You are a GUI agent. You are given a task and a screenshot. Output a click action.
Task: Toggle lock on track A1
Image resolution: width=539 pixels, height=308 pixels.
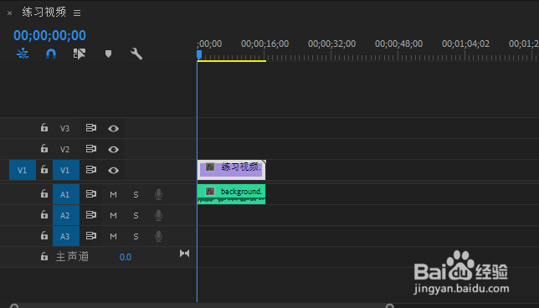click(x=44, y=194)
